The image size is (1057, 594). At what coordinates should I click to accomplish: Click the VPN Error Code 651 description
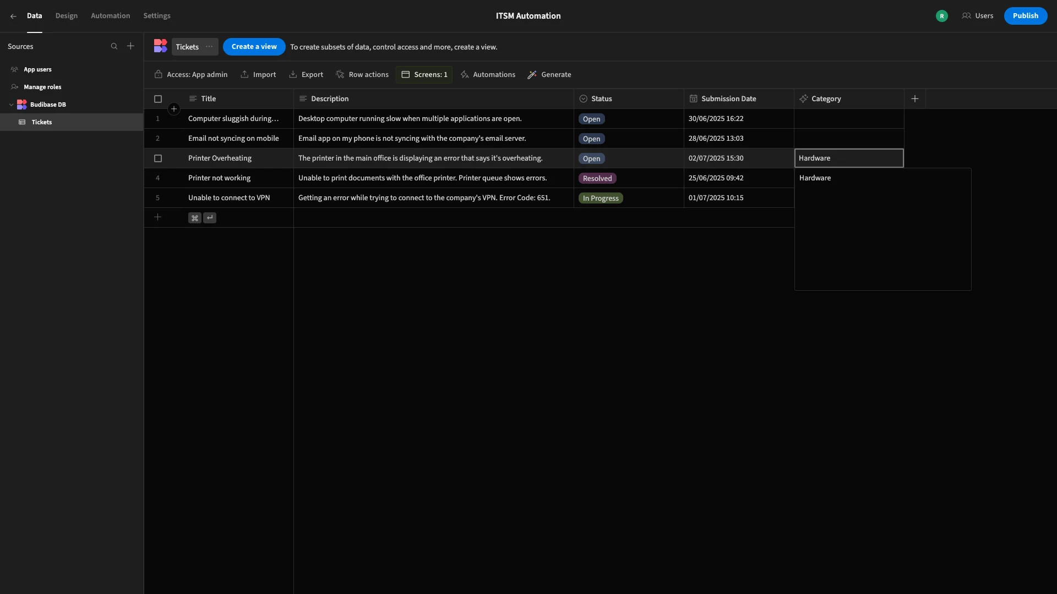pos(424,198)
